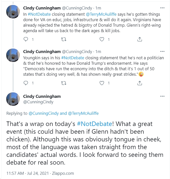Open more options on the Youngkin tweet
This screenshot has width=170, height=179.
pos(162,52)
